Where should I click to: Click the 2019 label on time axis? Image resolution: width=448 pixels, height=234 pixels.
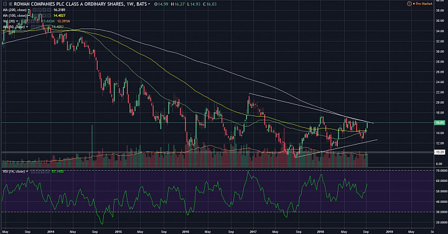pyautogui.click(x=389, y=232)
